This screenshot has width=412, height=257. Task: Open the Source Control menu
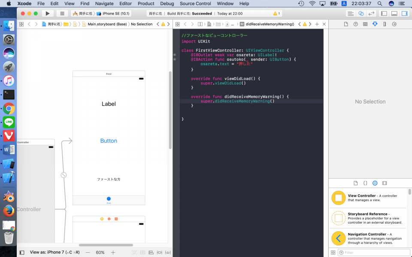click(195, 3)
